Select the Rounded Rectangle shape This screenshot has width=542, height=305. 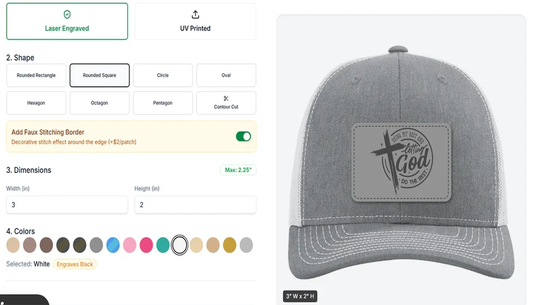36,75
